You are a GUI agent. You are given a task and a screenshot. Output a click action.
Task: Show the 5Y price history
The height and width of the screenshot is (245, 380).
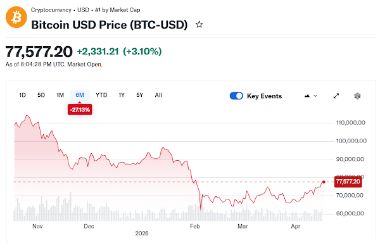coord(139,95)
